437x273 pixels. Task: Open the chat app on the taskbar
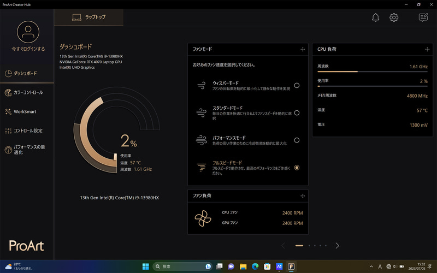point(231,266)
